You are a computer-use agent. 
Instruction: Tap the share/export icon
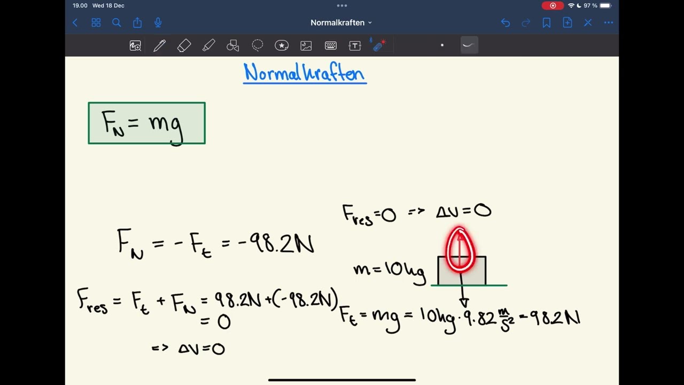click(x=137, y=22)
